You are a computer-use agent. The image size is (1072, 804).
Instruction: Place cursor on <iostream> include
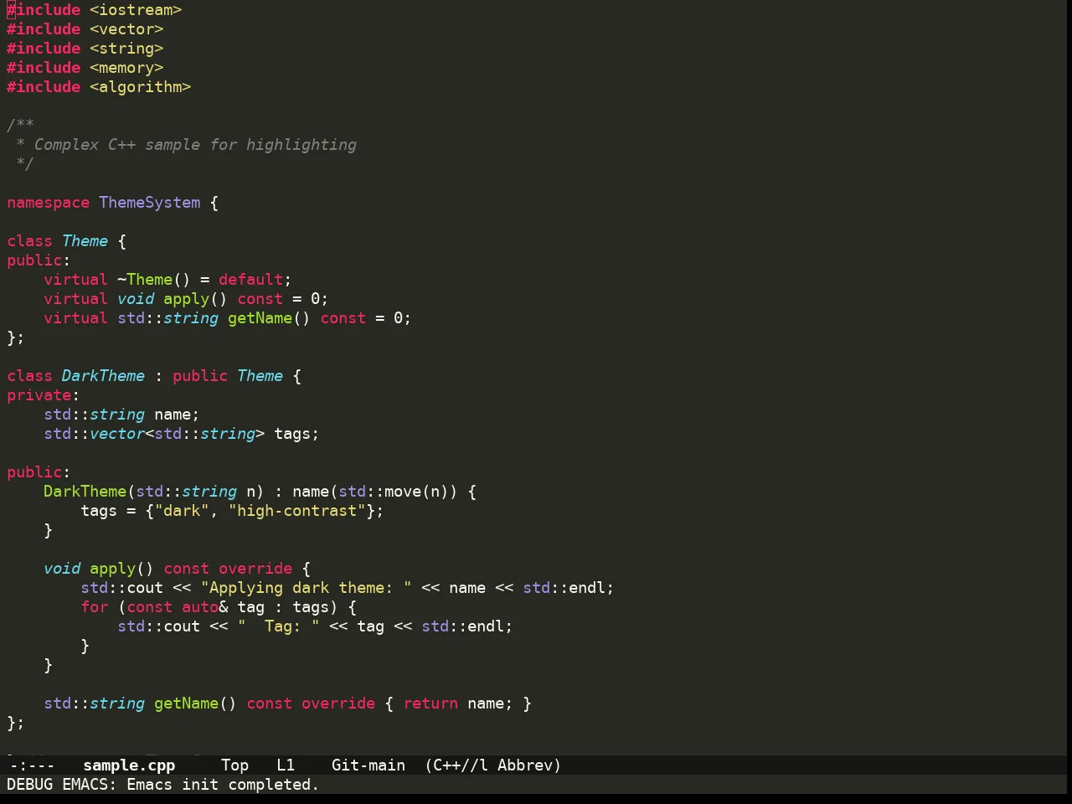[x=136, y=10]
